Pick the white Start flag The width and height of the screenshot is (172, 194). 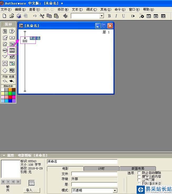[5, 81]
